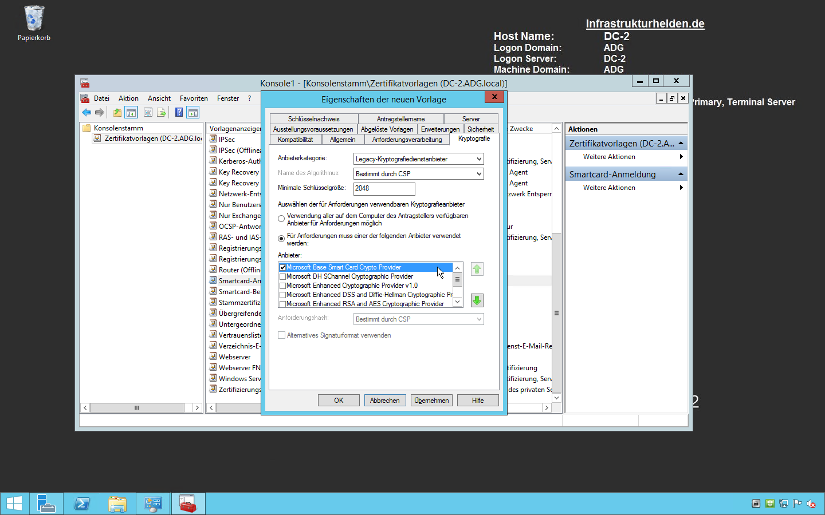This screenshot has height=515, width=825.
Task: Open the Favoriten menu
Action: (194, 98)
